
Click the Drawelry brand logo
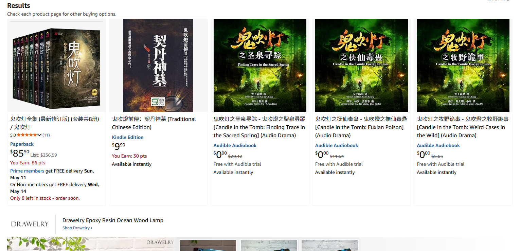[x=30, y=224]
